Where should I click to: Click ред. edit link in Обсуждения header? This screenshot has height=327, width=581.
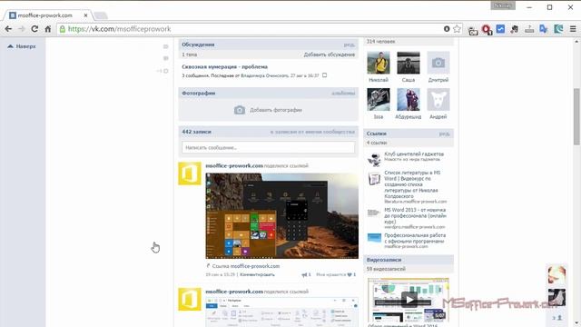tap(349, 45)
